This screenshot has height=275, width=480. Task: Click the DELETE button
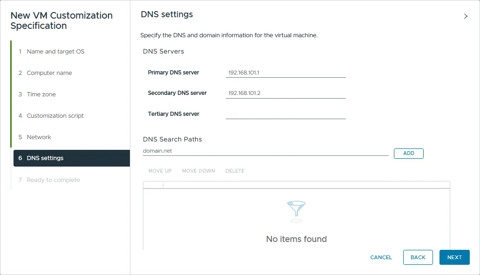click(235, 171)
